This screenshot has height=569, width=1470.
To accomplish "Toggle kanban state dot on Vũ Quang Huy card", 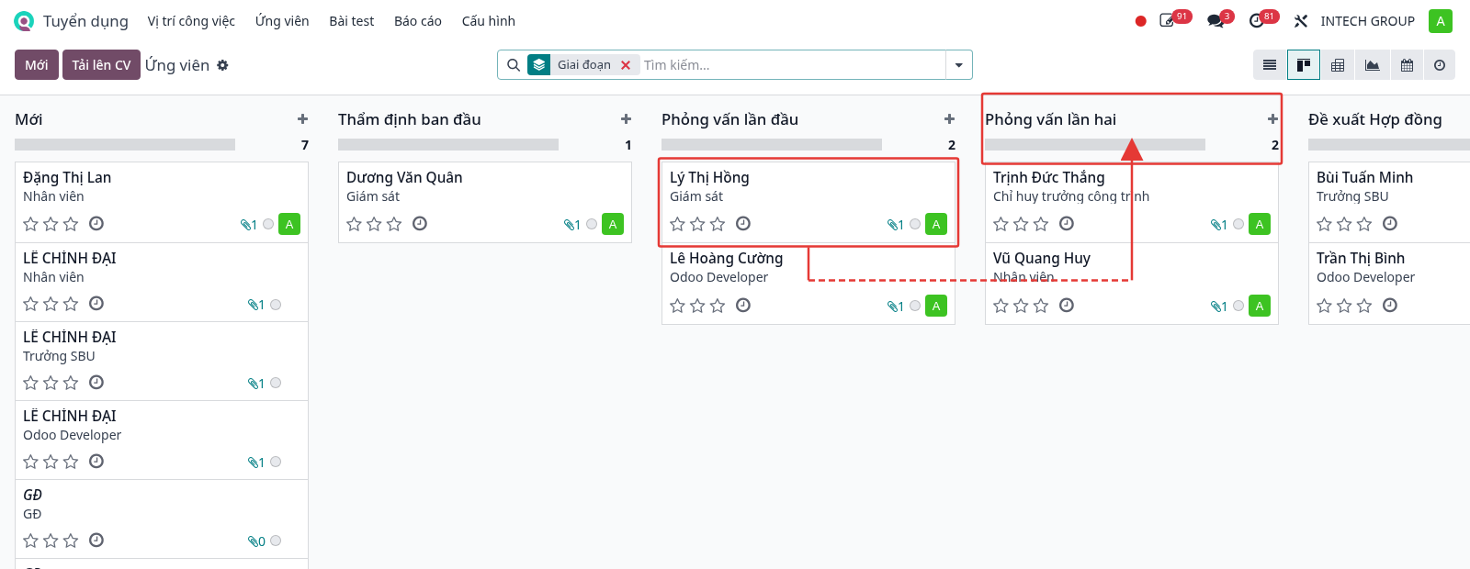I will click(1238, 306).
